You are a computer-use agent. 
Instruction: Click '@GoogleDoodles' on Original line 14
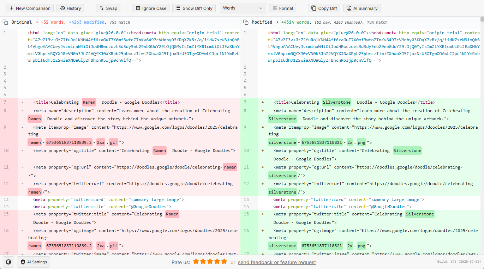tap(150, 207)
